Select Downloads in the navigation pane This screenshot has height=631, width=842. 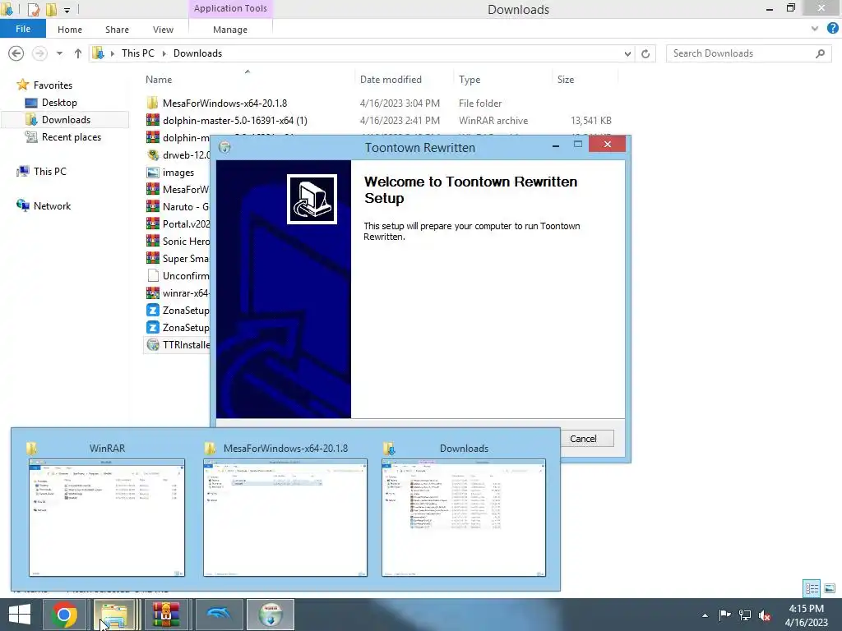click(x=66, y=120)
